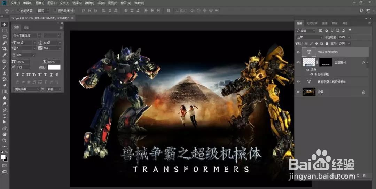Click the black background color swatch
The image size is (376, 189).
6,159
